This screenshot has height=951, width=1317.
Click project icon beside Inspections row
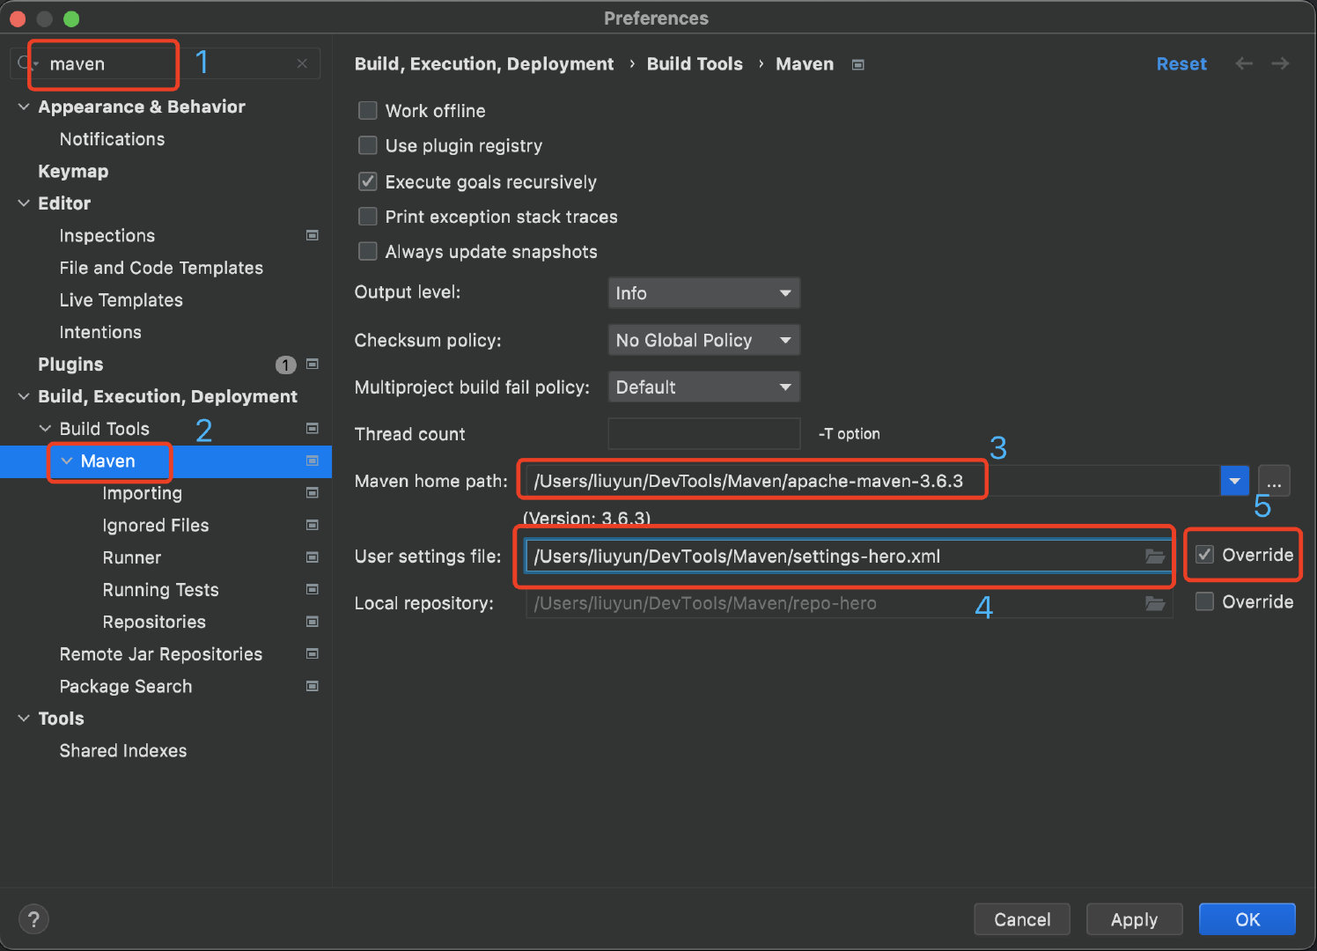[x=312, y=235]
